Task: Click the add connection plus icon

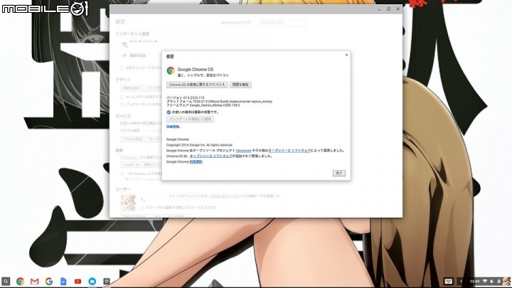Action: [x=124, y=55]
